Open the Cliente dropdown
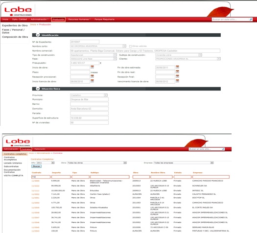The width and height of the screenshot is (257, 233). 219,59
